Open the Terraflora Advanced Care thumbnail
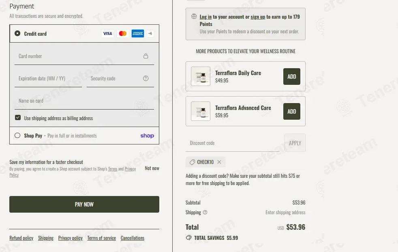This screenshot has width=398, height=252. click(x=201, y=111)
